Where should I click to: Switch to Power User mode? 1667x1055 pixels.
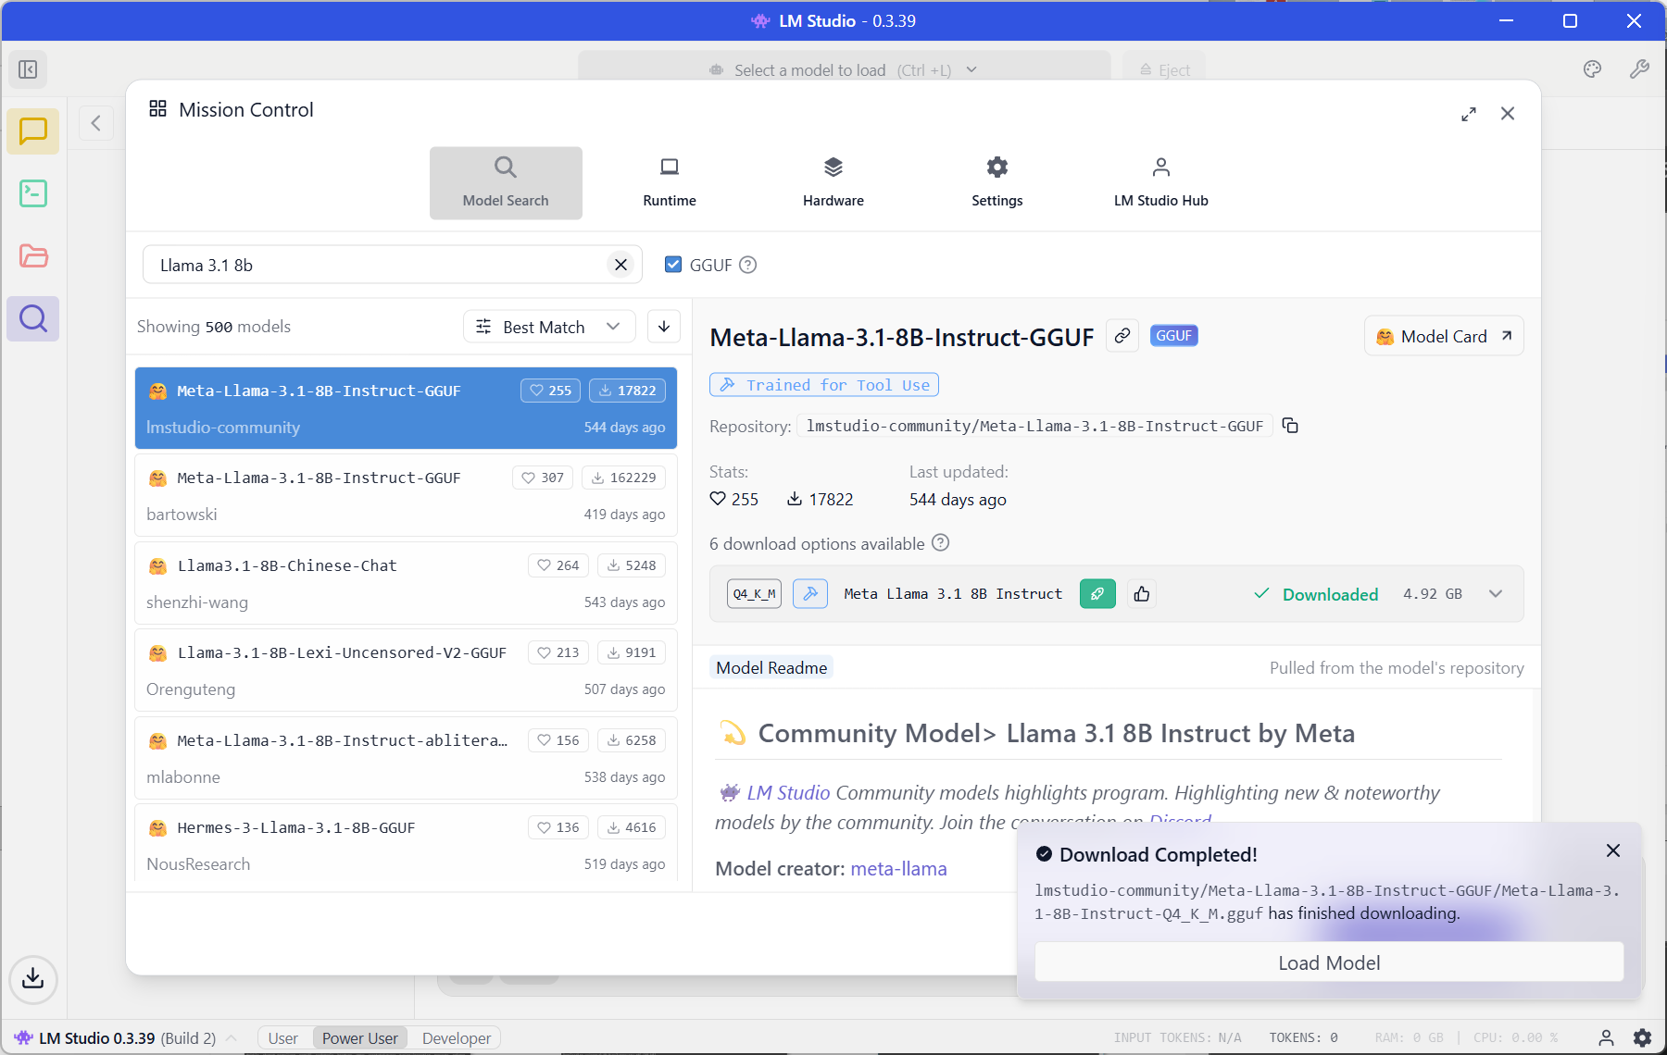click(x=360, y=1038)
